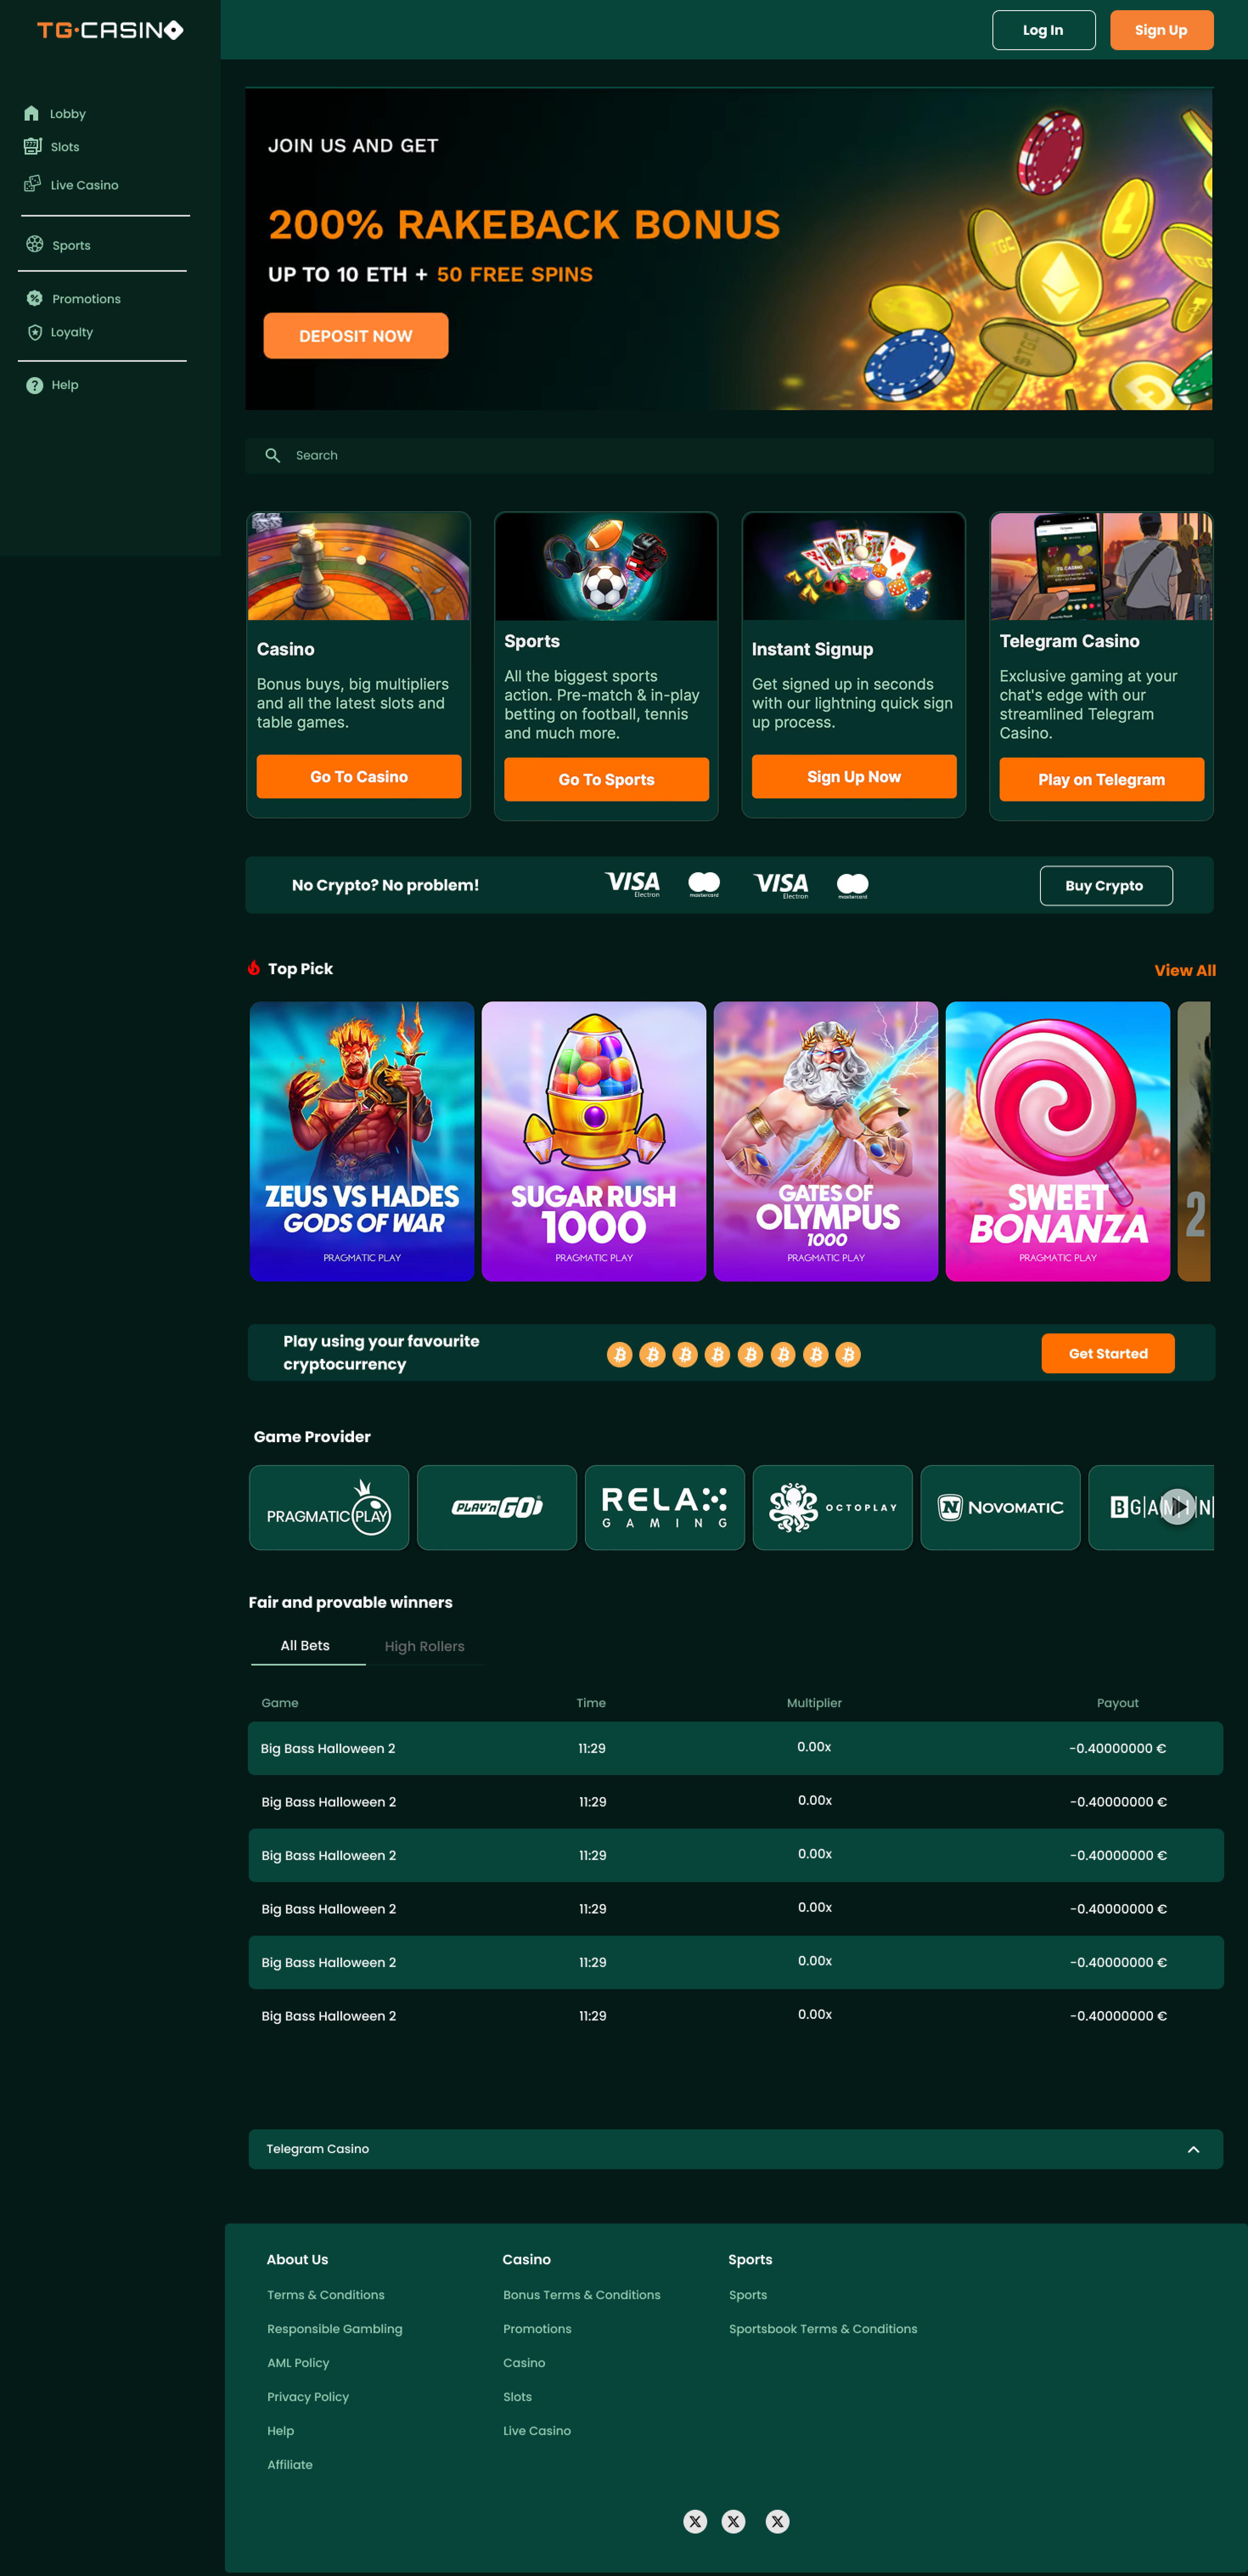This screenshot has height=2576, width=1248.
Task: Switch to the High Rollers tab
Action: [424, 1646]
